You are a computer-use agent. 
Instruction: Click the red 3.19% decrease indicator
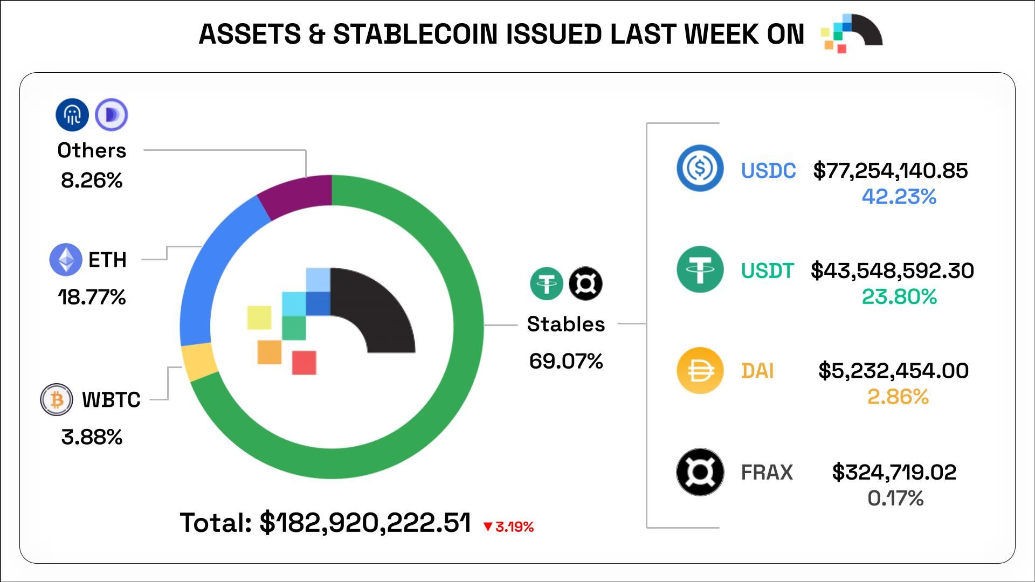pyautogui.click(x=508, y=526)
